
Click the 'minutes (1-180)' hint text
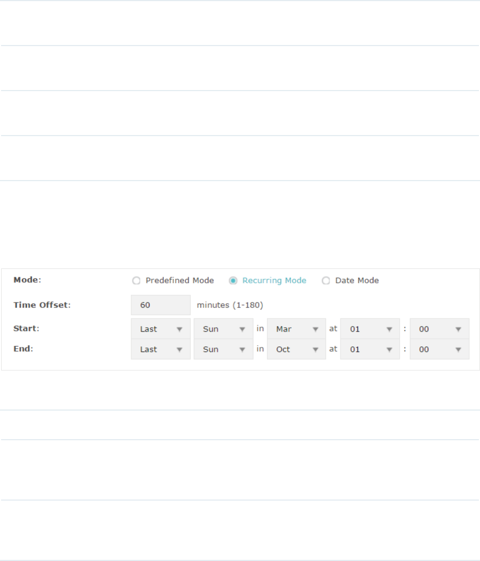[230, 305]
